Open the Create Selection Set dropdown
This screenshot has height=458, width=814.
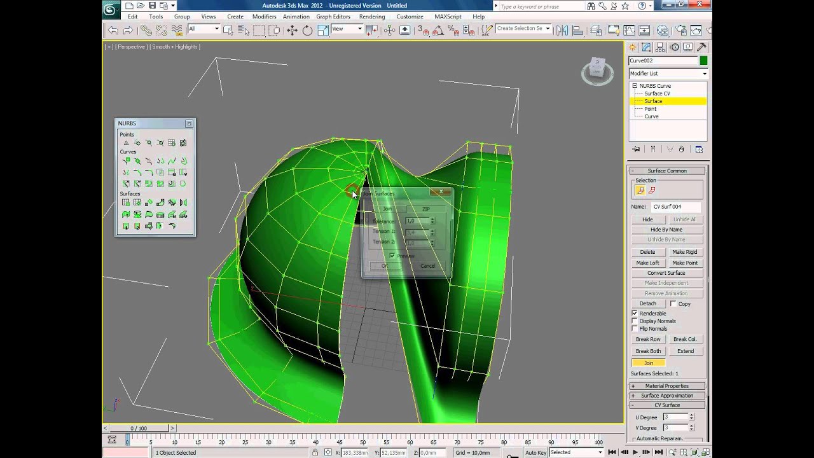click(523, 29)
